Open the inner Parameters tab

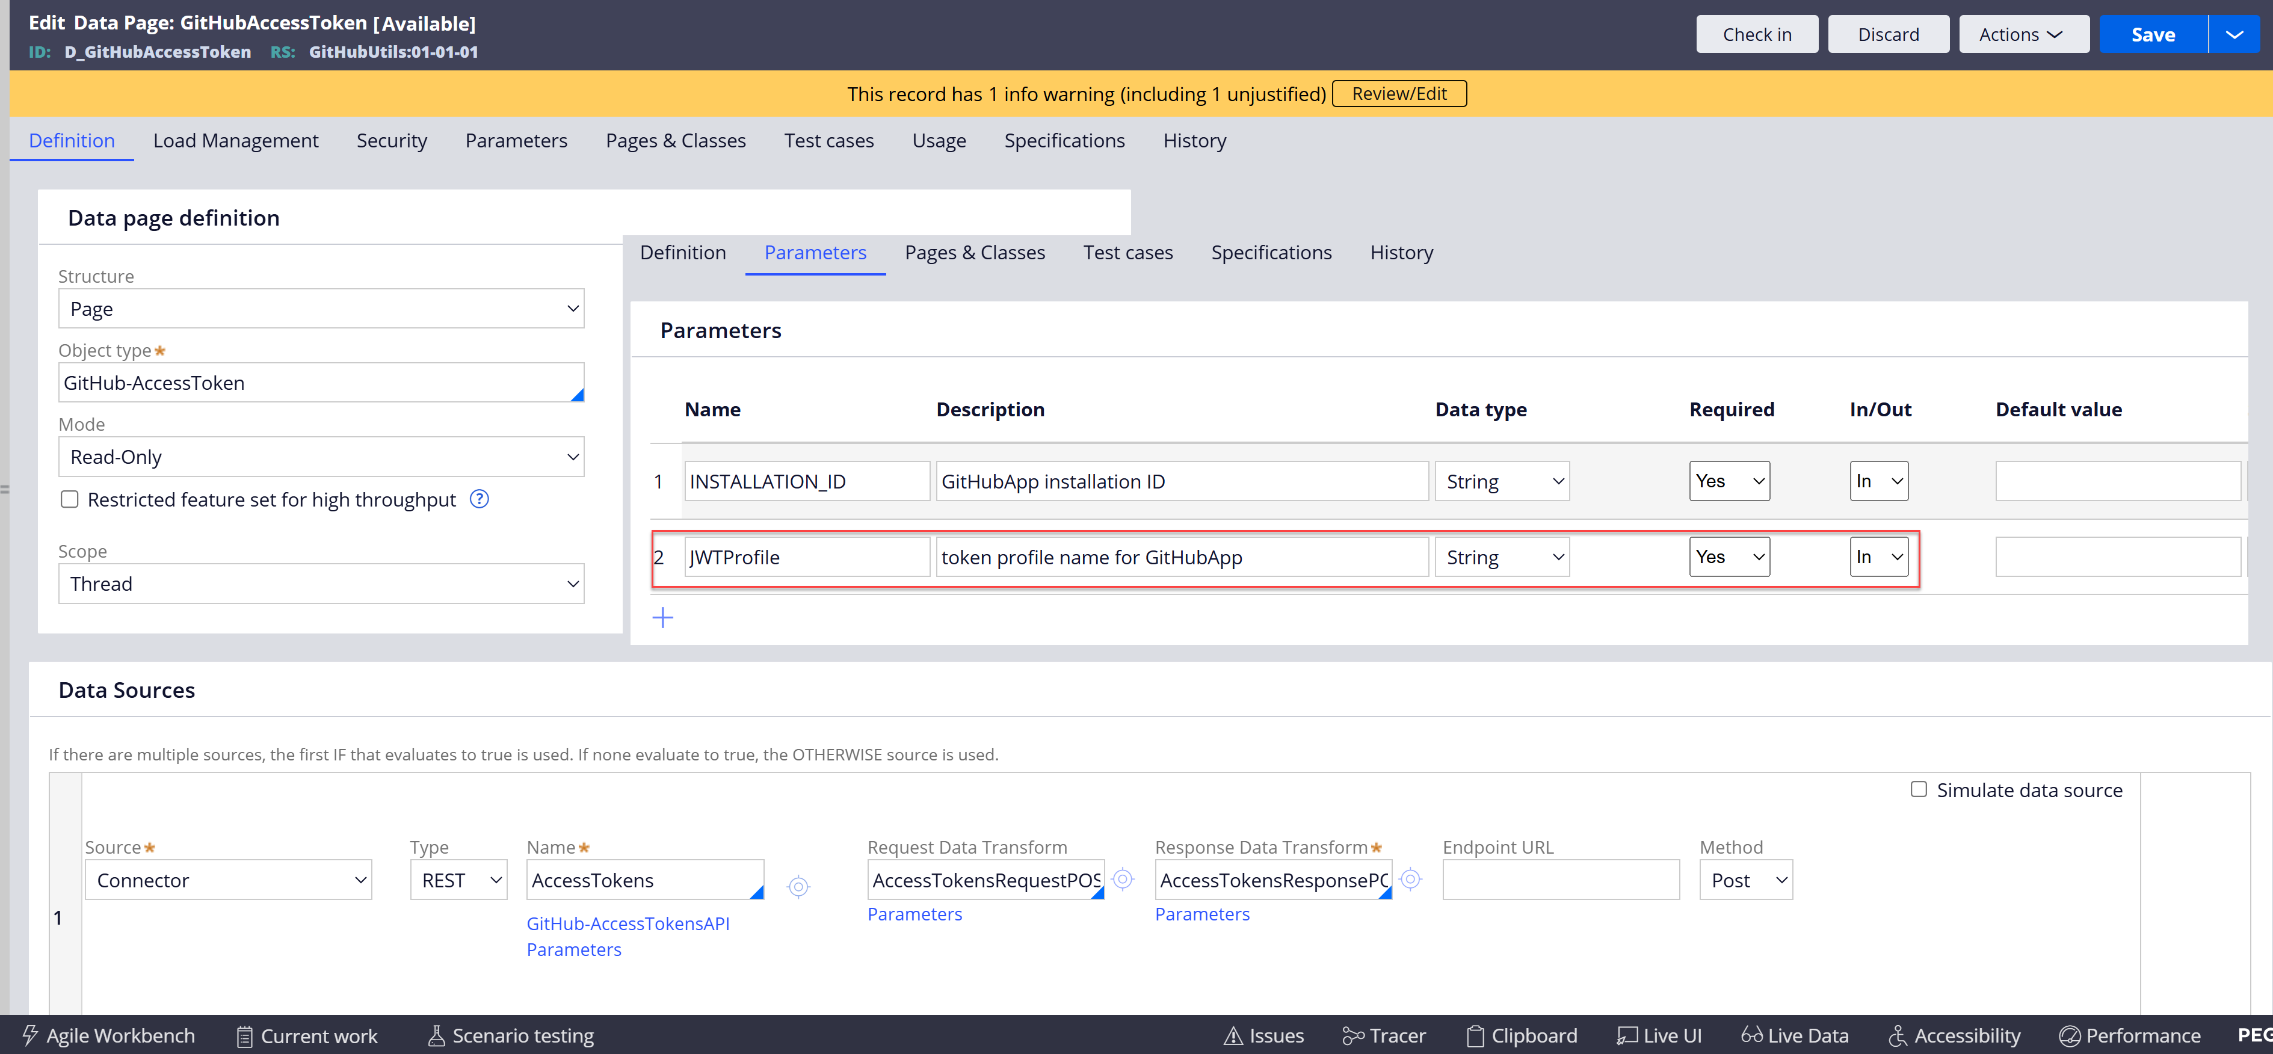[815, 253]
